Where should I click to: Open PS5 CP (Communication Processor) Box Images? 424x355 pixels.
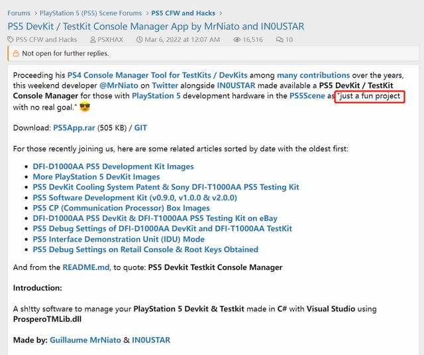tap(121, 208)
